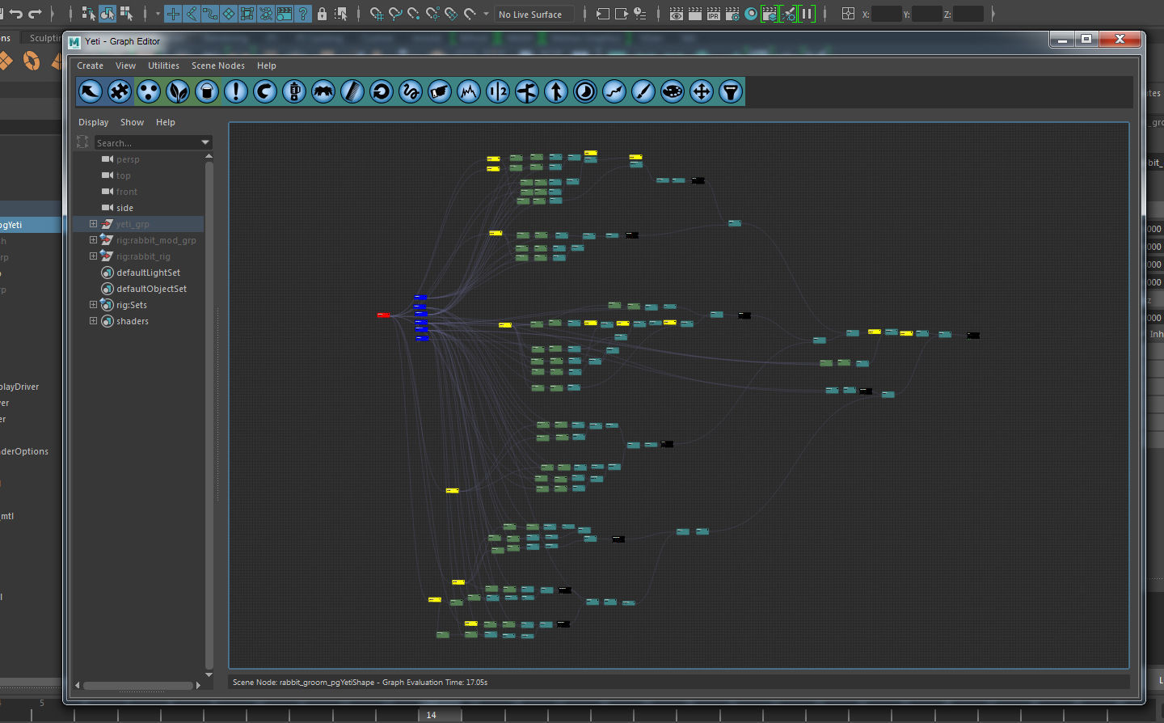Click the bucket attribute node icon
This screenshot has height=723, width=1164.
(207, 91)
